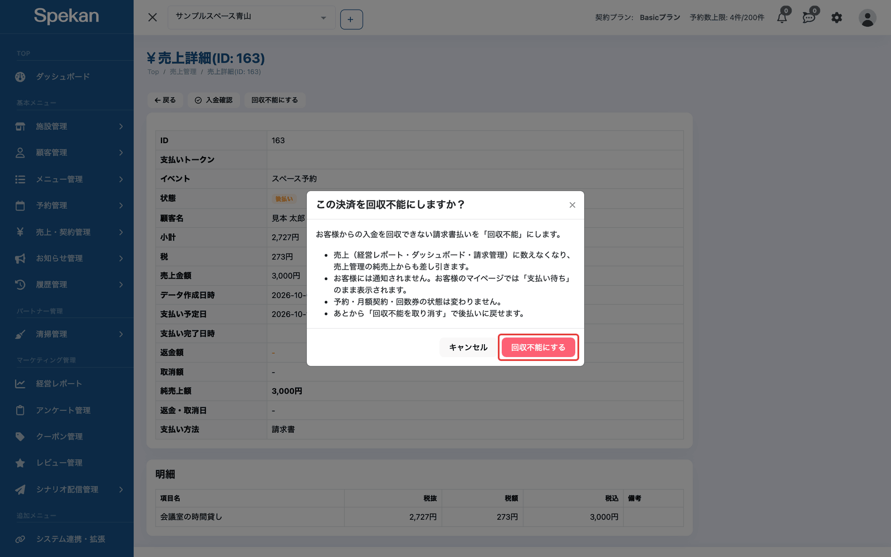The image size is (891, 557).
Task: Open settings with the gear icon
Action: [x=836, y=18]
